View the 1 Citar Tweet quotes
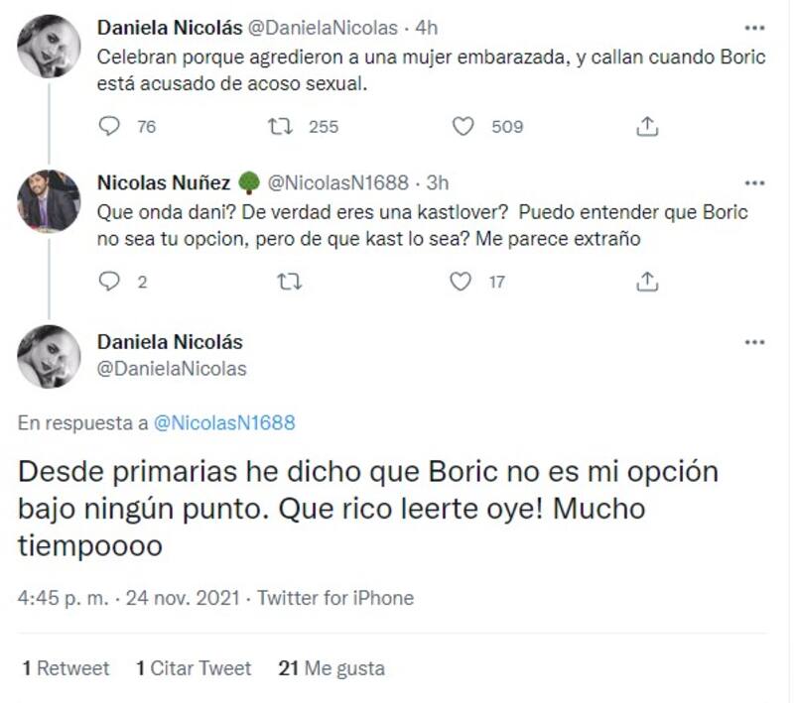 (x=194, y=668)
